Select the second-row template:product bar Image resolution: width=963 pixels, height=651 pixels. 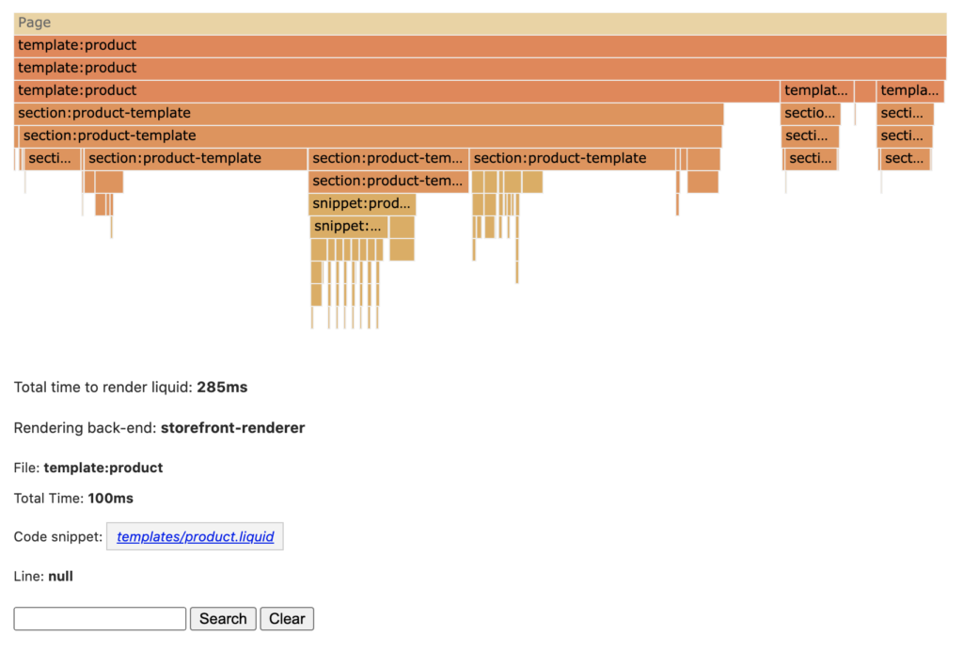tap(480, 68)
